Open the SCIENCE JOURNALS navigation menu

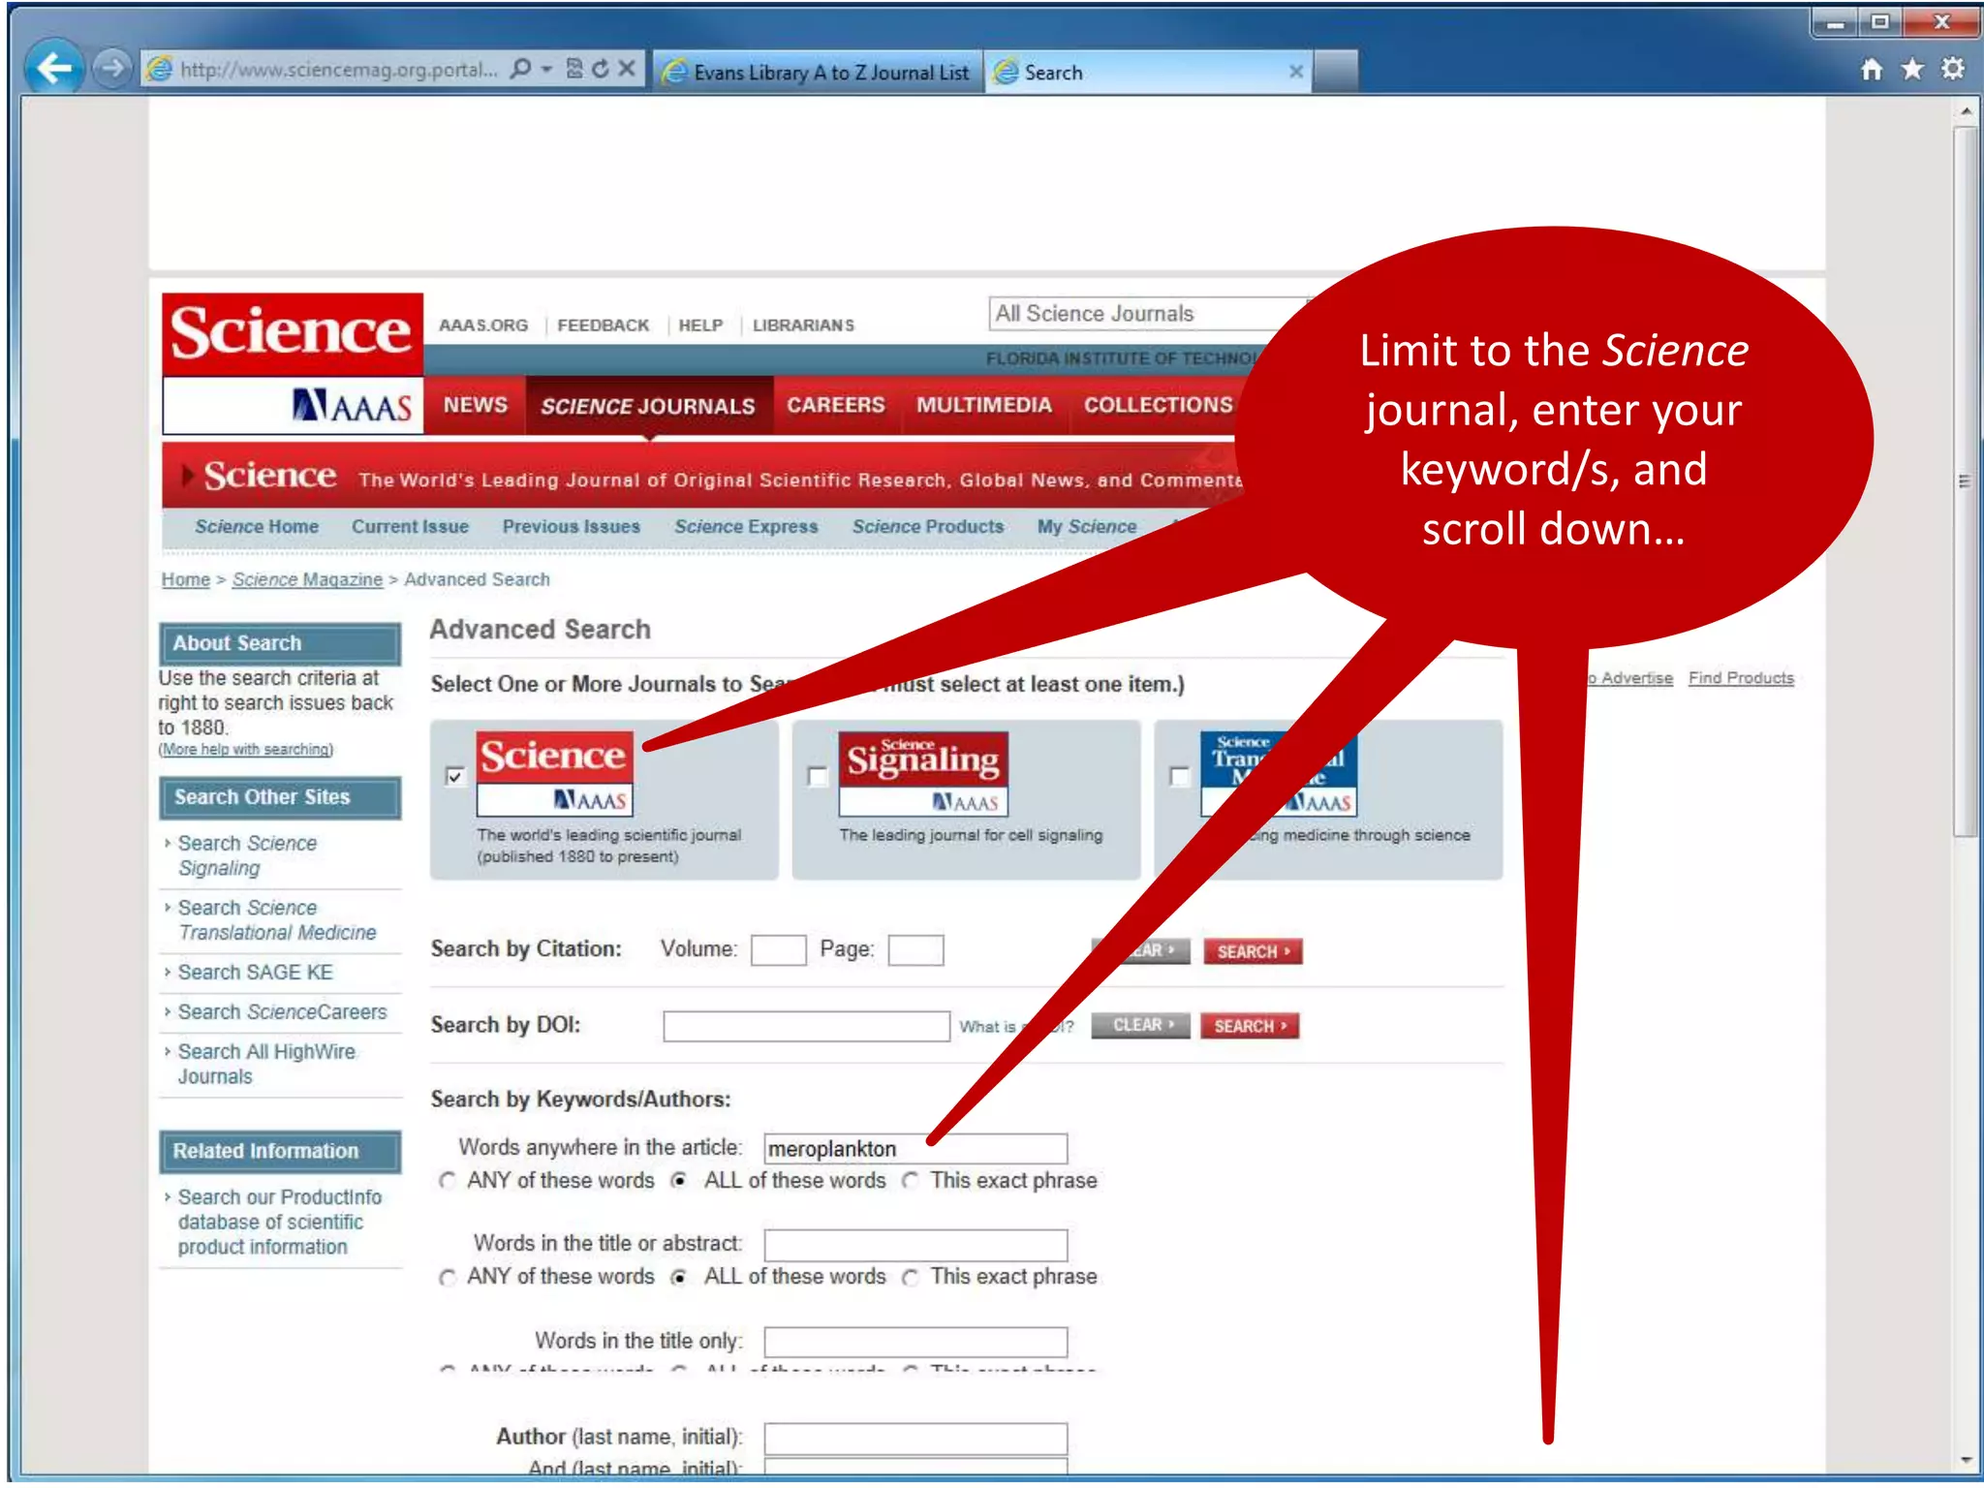click(648, 406)
